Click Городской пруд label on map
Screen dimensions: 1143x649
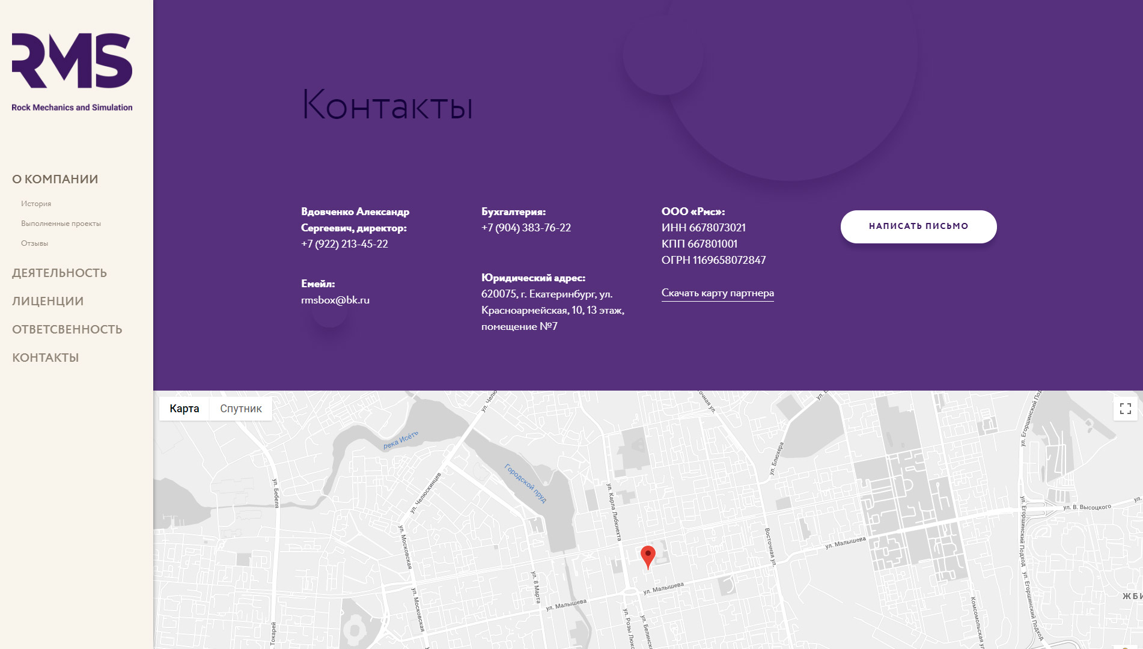525,483
